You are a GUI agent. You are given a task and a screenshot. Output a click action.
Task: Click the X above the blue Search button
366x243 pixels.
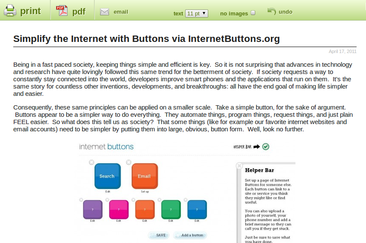pos(91,162)
